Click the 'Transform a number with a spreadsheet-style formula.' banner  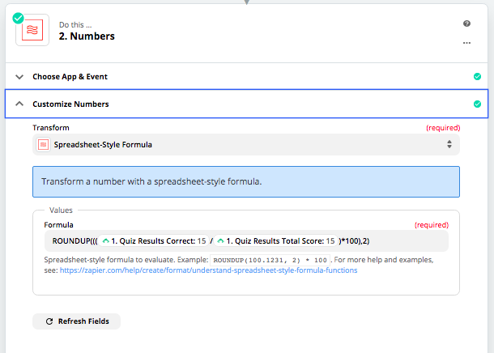(x=246, y=181)
